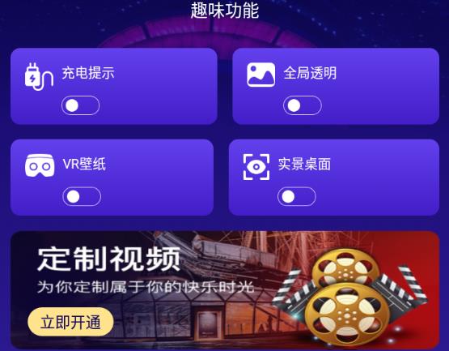Click the 趣味功能 section heading
The image size is (449, 351).
coord(225,11)
